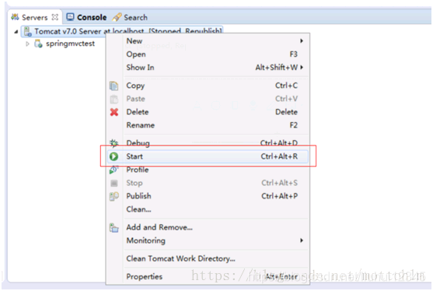Viewport: 433px width, 291px height.
Task: Choose Debug to debug the server
Action: (x=208, y=143)
